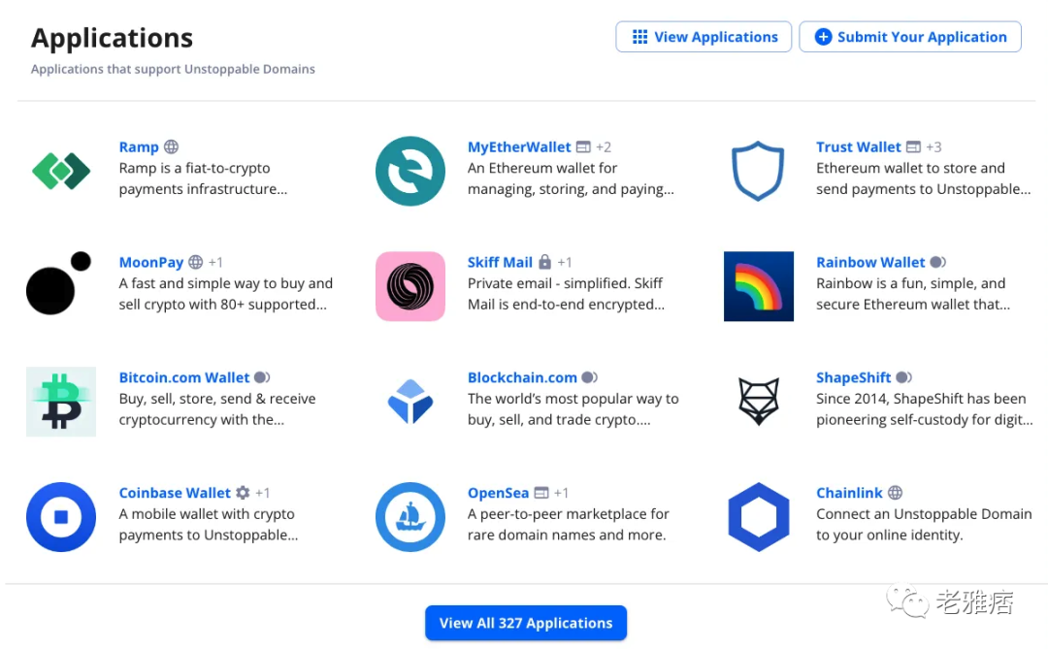This screenshot has width=1048, height=649.
Task: Click the globe icon beside Ramp
Action: pyautogui.click(x=171, y=146)
